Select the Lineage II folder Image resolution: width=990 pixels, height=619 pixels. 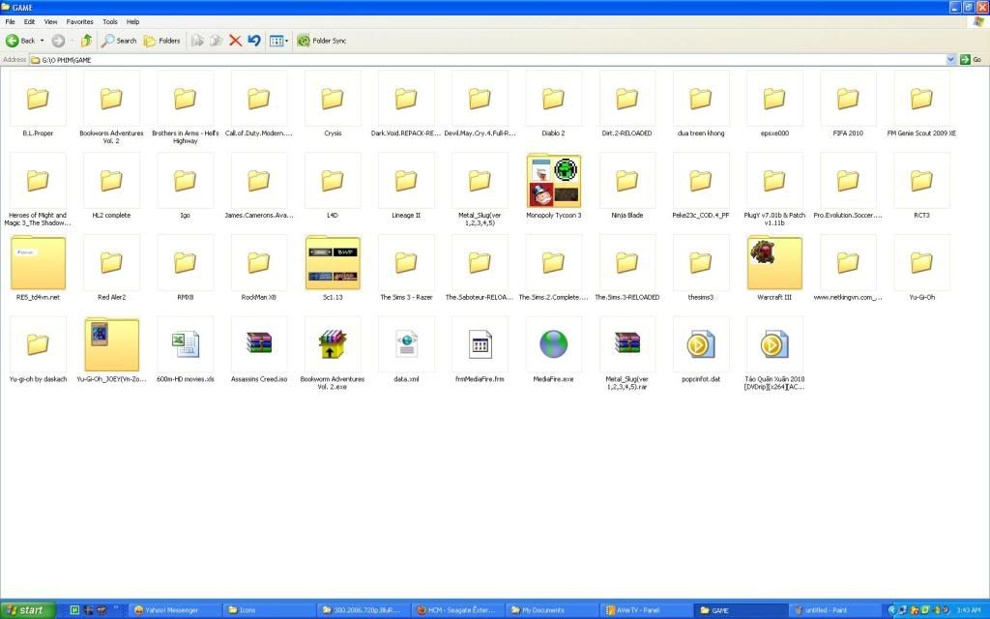(x=406, y=187)
